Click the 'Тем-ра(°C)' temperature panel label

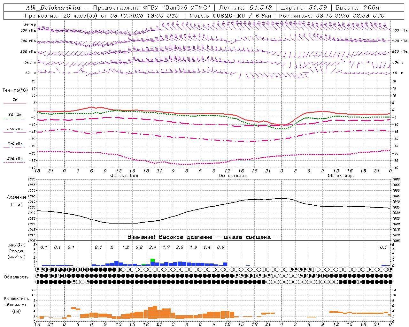15,90
